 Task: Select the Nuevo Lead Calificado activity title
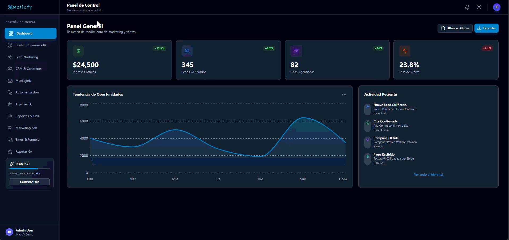pyautogui.click(x=390, y=105)
